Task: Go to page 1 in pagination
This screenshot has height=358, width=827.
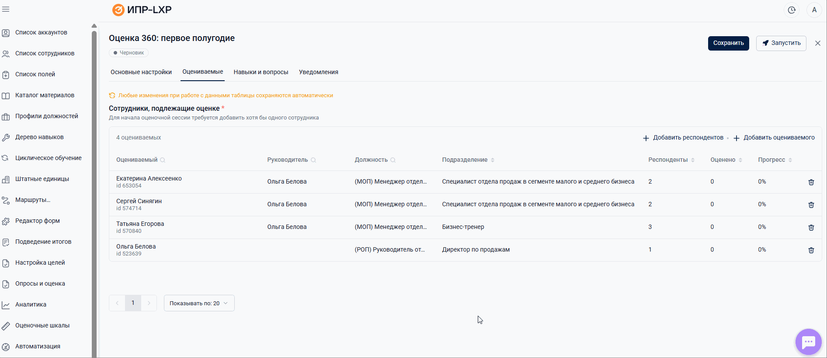Action: click(133, 303)
